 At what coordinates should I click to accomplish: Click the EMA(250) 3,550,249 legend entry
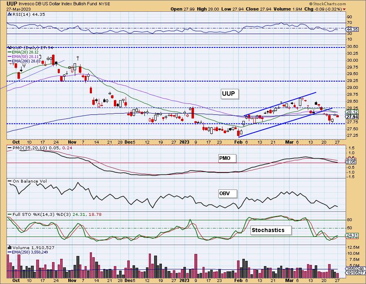click(30, 252)
